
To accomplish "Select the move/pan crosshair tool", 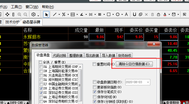I will pyautogui.click(x=7, y=15).
